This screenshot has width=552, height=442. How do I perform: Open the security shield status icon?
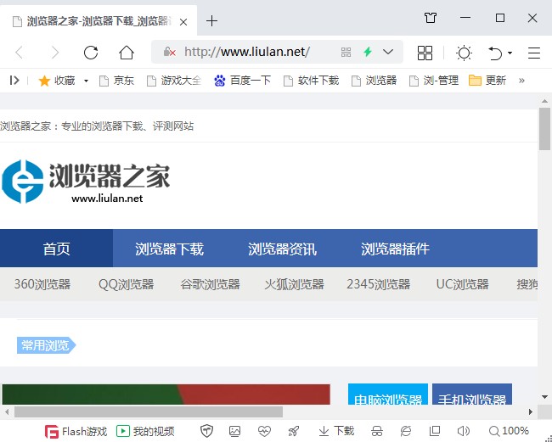pyautogui.click(x=206, y=431)
